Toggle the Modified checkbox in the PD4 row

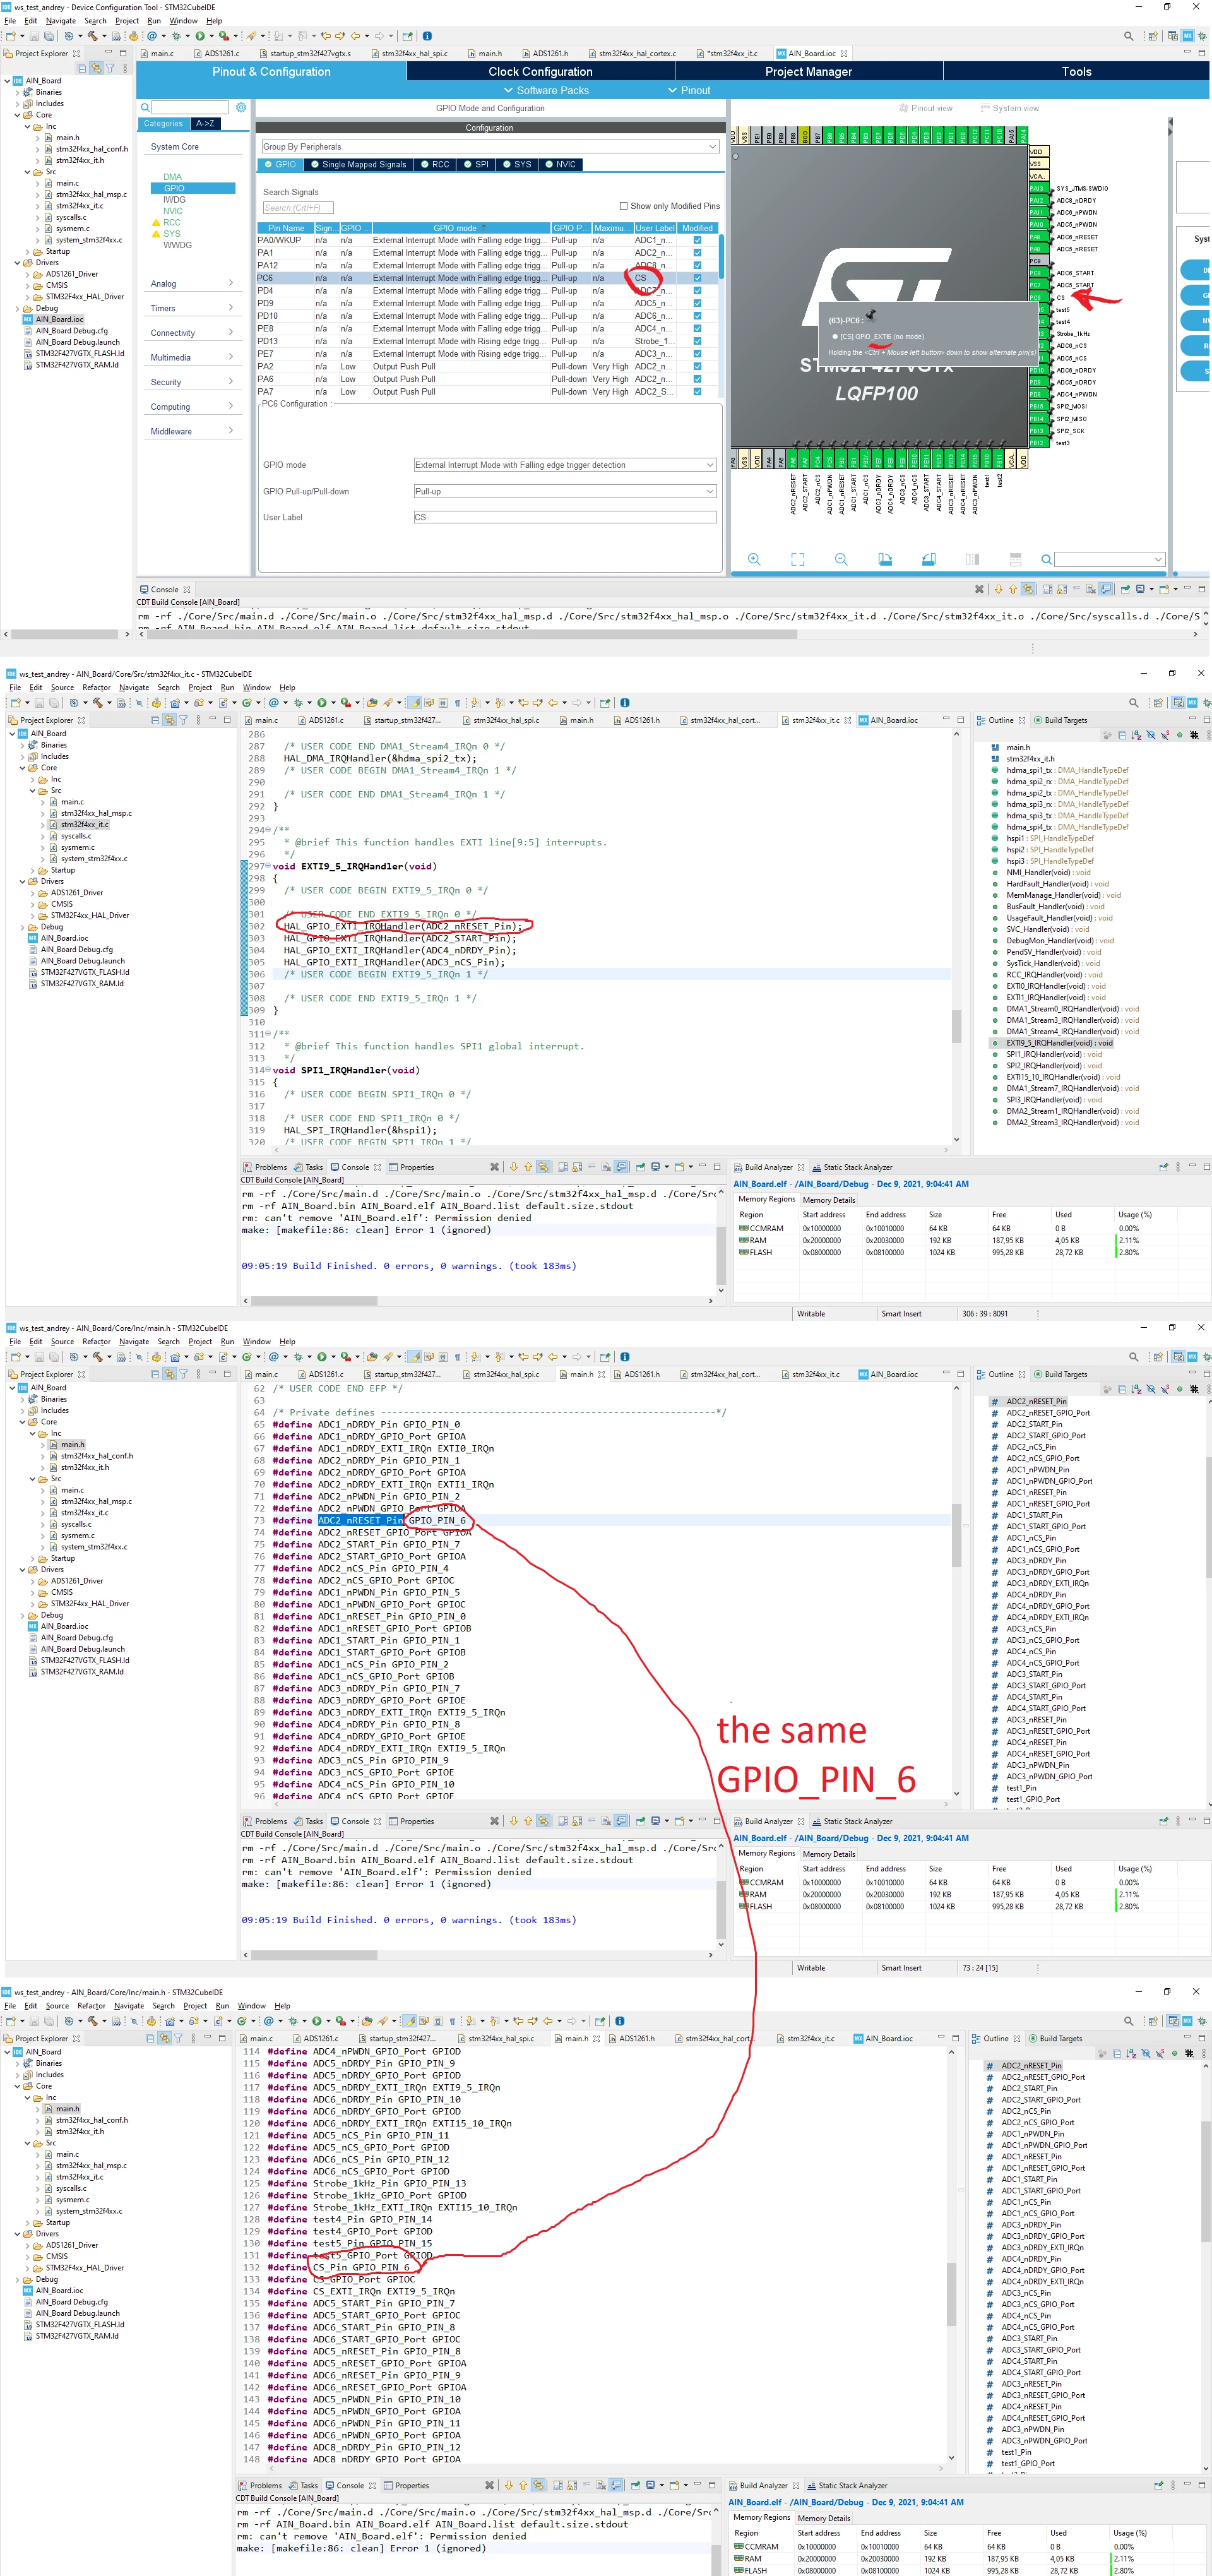(697, 291)
